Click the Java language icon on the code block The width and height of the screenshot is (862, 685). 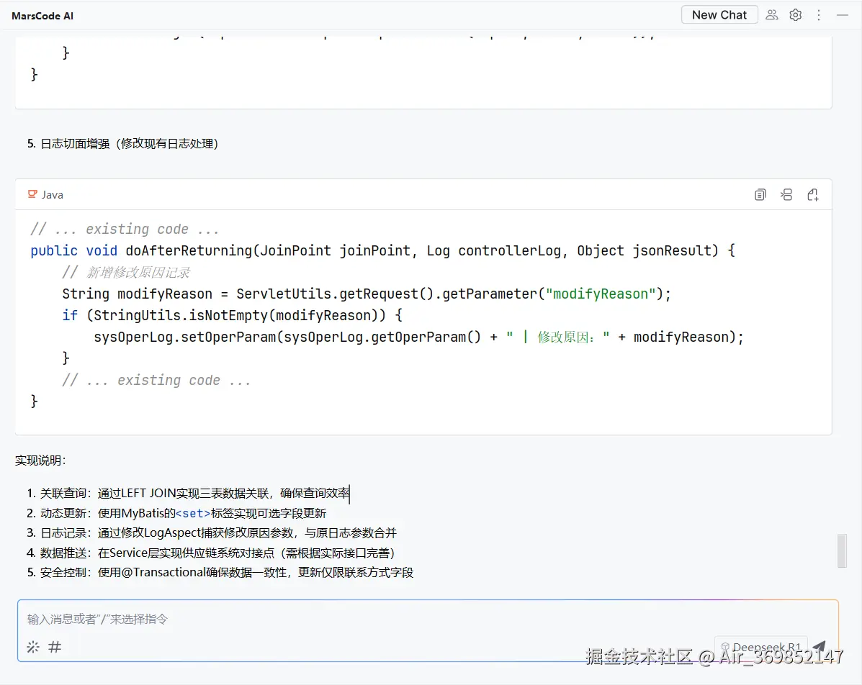tap(32, 194)
